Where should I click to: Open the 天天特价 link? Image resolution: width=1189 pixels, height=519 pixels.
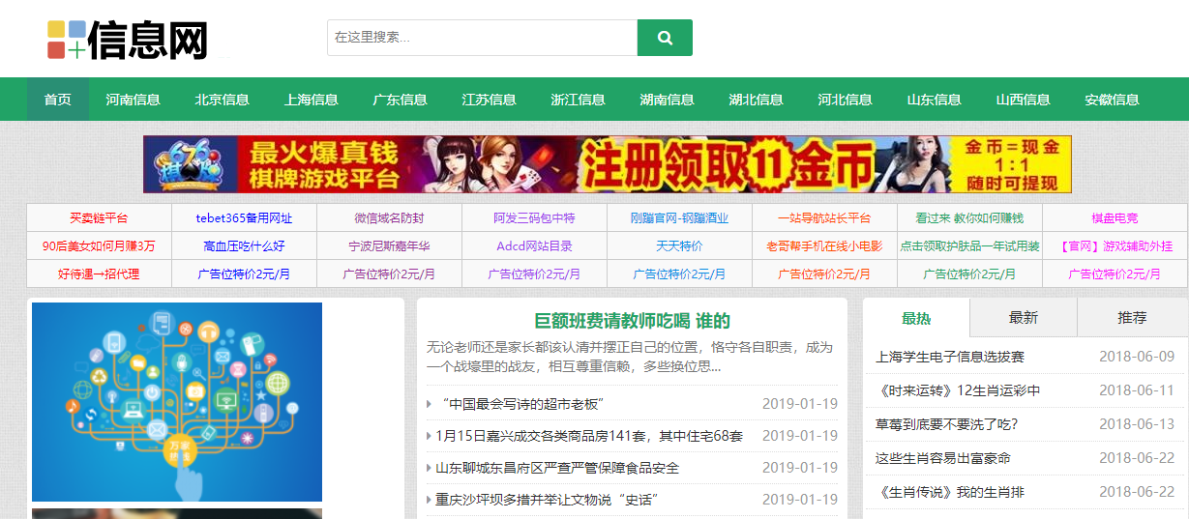click(679, 246)
